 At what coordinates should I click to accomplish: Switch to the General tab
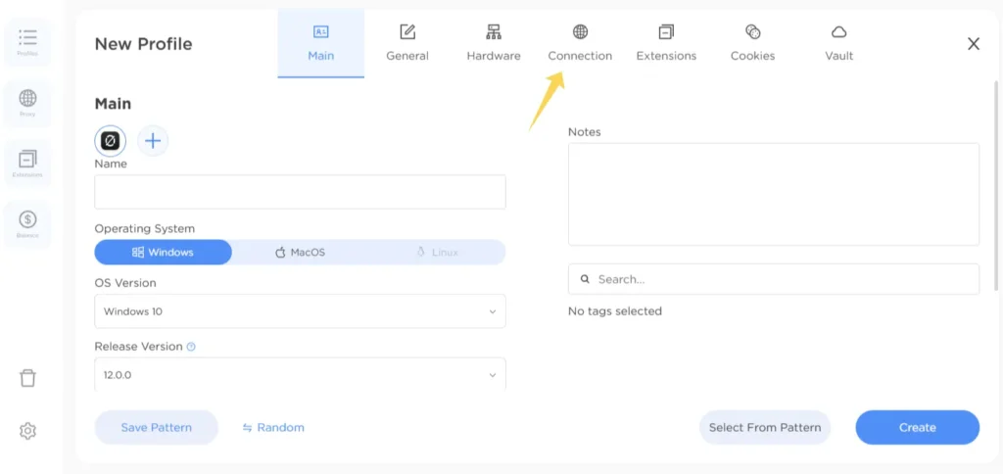coord(407,43)
